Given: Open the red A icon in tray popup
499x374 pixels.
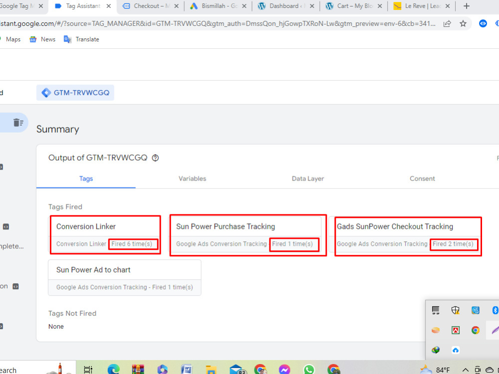Looking at the screenshot, I should coord(456,330).
